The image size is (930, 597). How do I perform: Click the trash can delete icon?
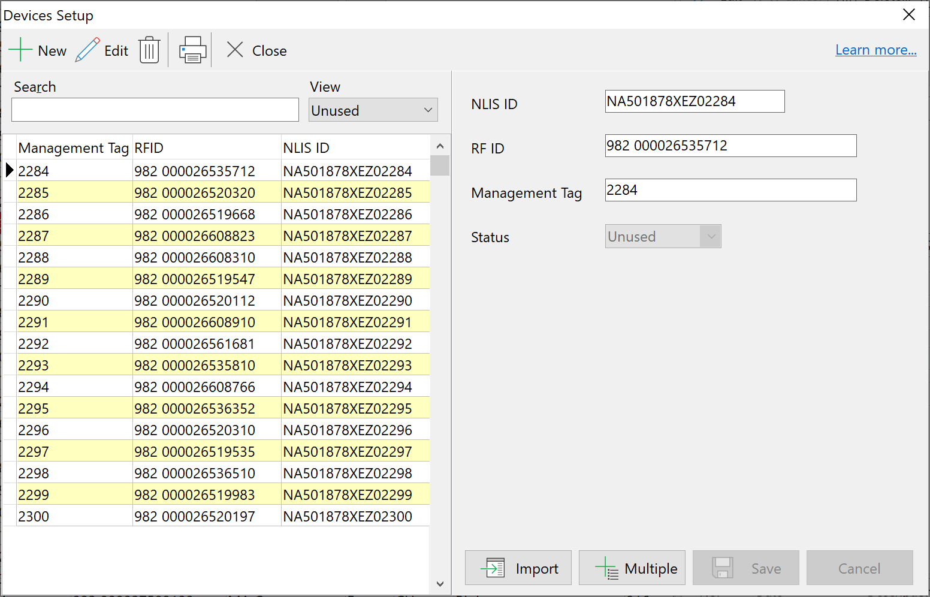(x=149, y=50)
